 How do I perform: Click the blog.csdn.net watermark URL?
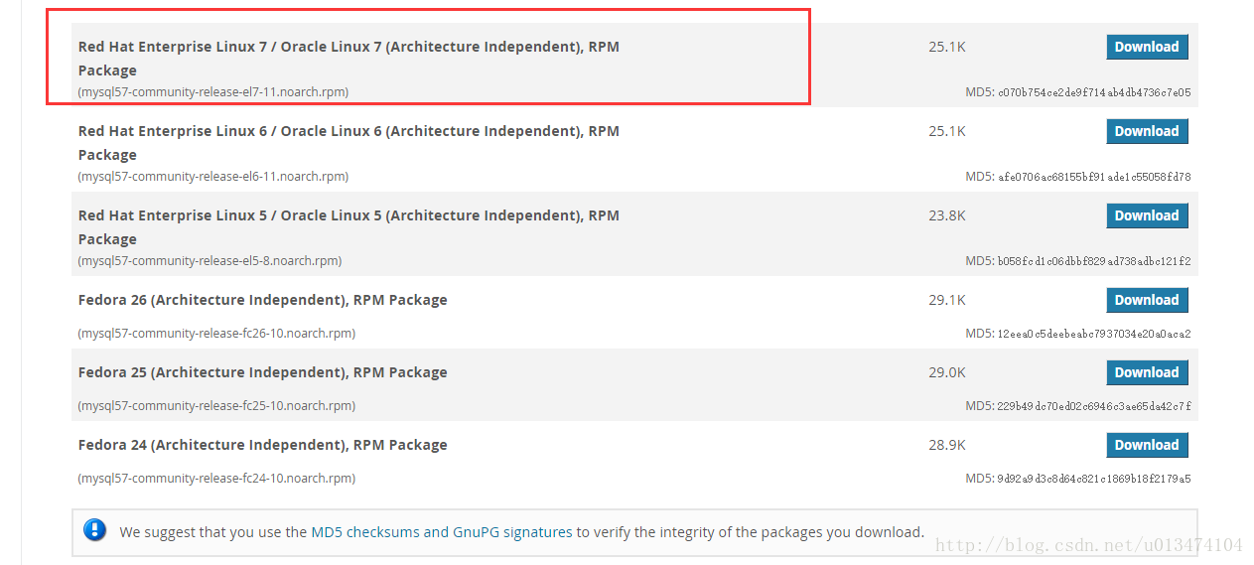1089,545
